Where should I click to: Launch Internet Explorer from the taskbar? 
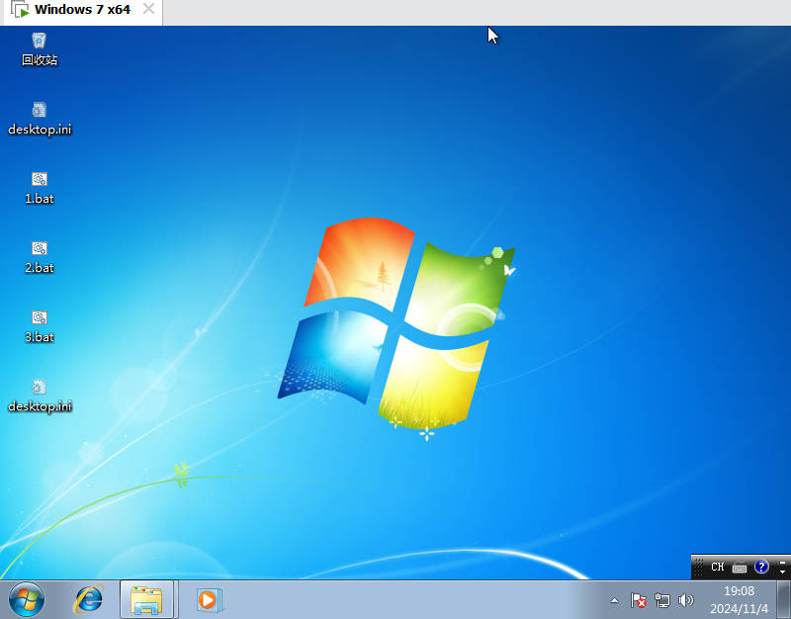89,600
